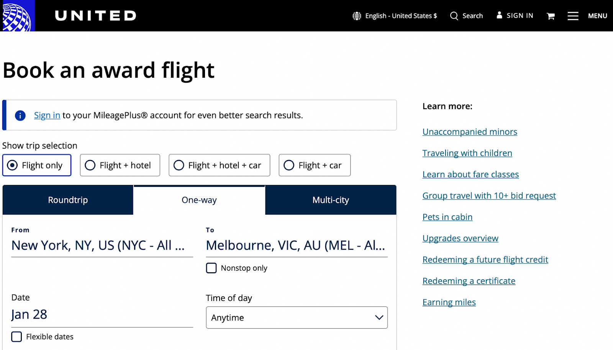
Task: Open the shopping cart icon
Action: point(551,16)
